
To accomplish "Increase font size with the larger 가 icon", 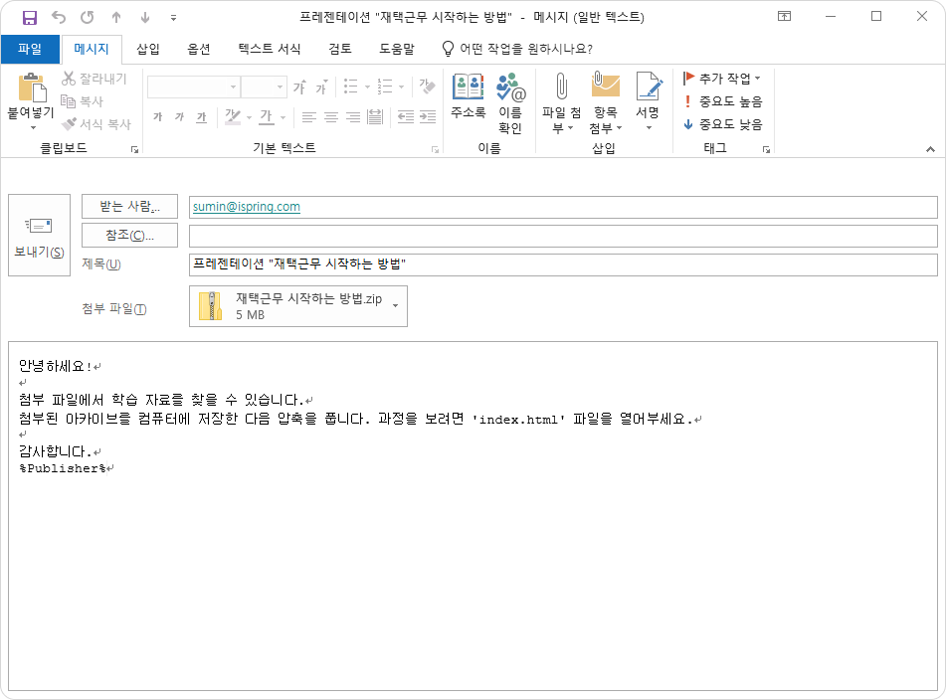I will tap(299, 87).
